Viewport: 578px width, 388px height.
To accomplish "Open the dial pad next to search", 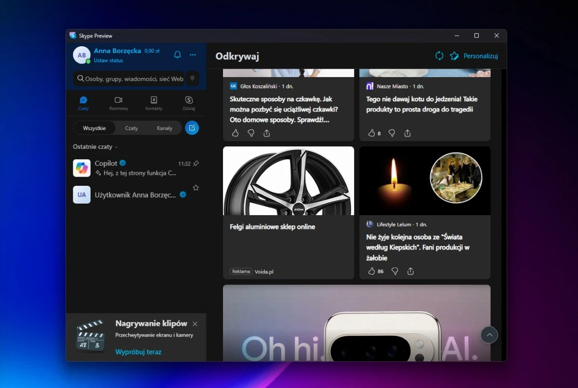I will point(192,78).
